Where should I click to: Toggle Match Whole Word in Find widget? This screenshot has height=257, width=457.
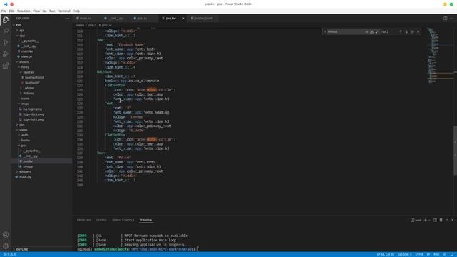tap(372, 31)
